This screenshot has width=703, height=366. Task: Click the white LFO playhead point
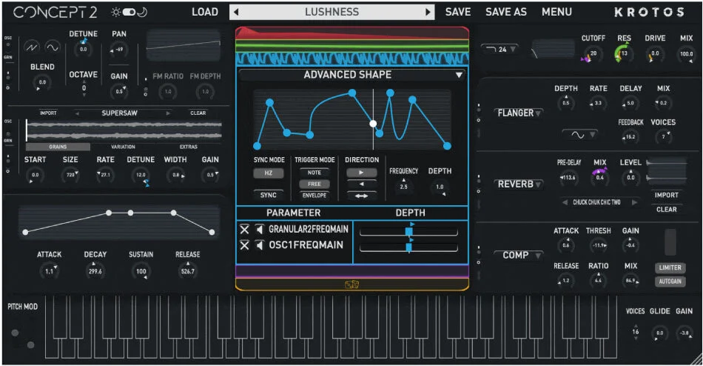pyautogui.click(x=373, y=124)
